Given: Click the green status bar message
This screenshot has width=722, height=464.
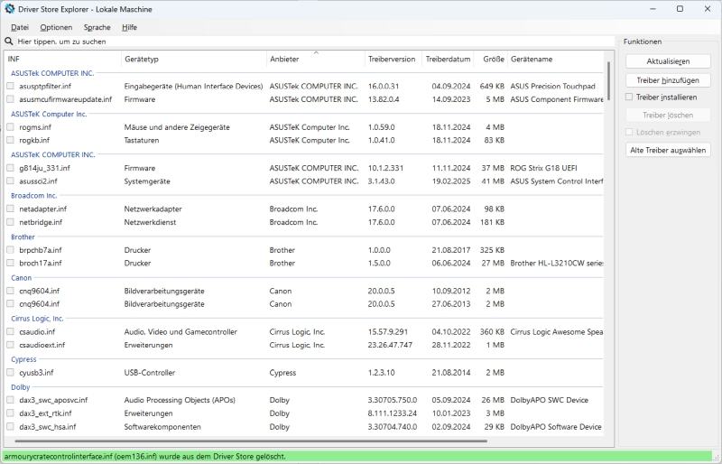Looking at the screenshot, I should click(144, 457).
